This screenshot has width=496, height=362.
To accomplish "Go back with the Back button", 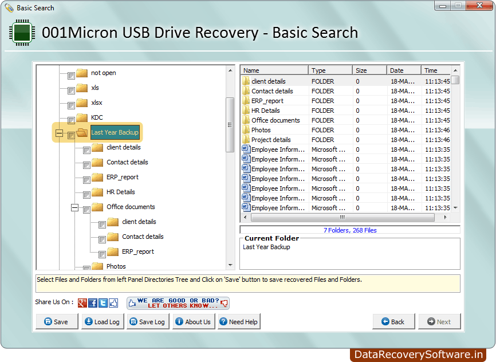I will coord(393,321).
